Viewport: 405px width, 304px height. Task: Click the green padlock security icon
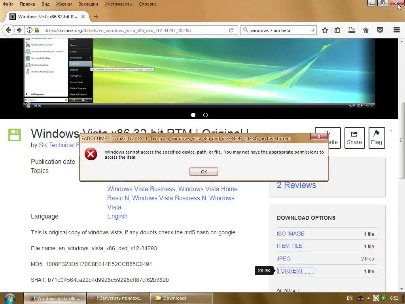tap(37, 30)
